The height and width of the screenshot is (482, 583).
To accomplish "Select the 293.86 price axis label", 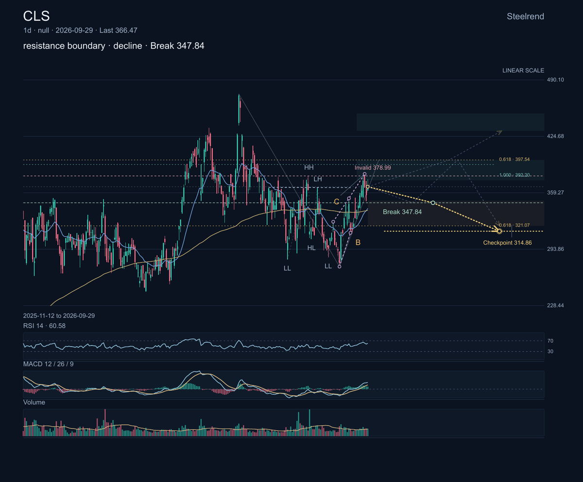I will pos(556,249).
